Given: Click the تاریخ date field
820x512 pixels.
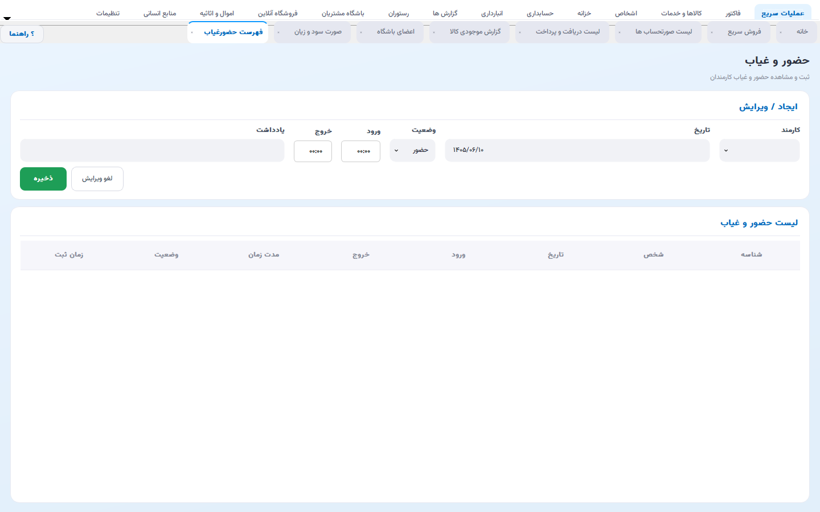Looking at the screenshot, I should 577,151.
